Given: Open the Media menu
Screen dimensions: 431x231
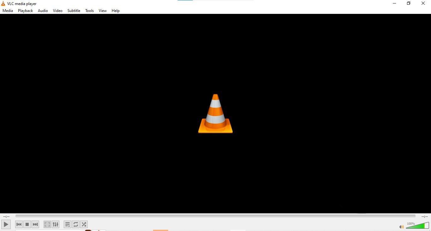Looking at the screenshot, I should point(8,11).
